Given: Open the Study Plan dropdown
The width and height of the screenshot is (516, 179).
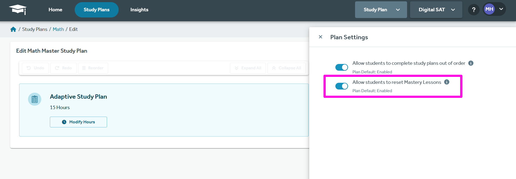Looking at the screenshot, I should [x=381, y=10].
